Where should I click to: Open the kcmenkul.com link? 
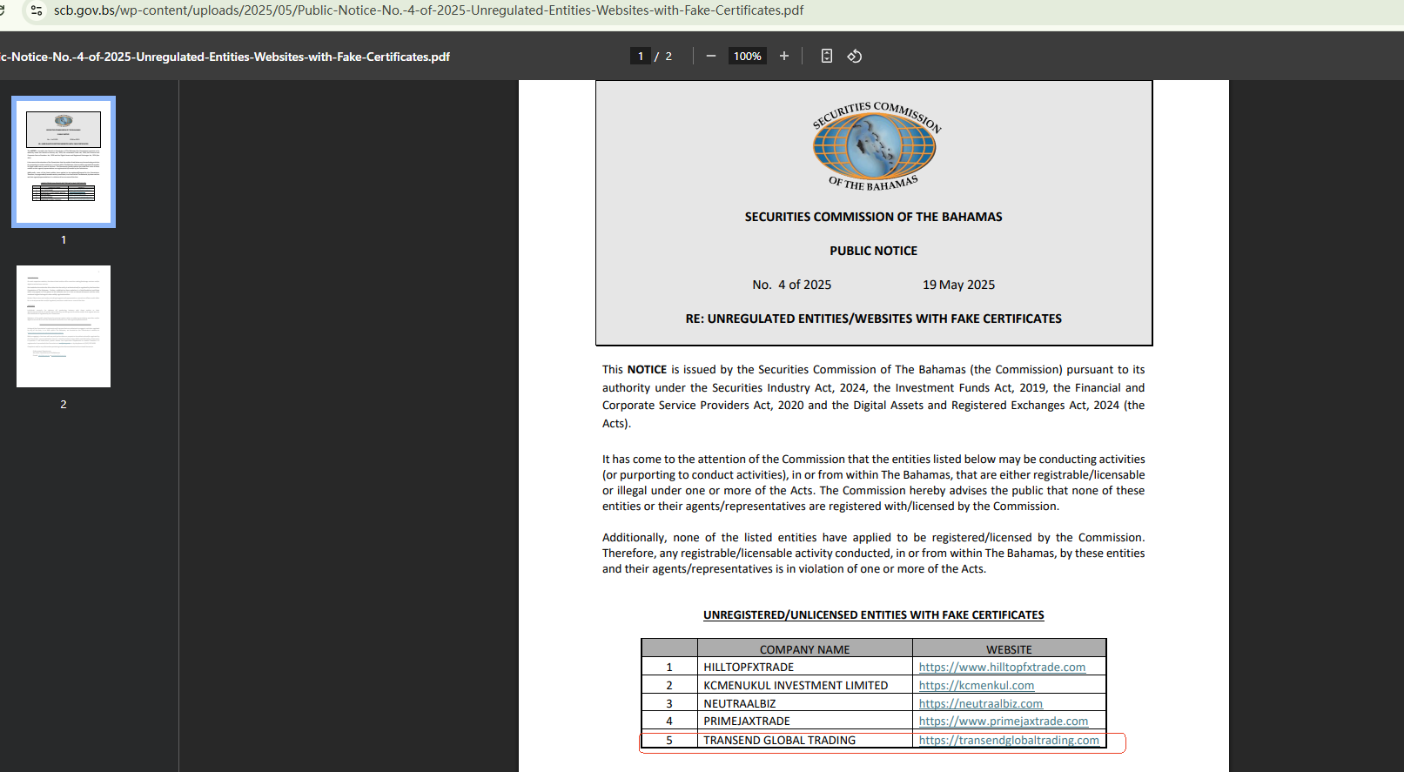[x=977, y=686]
